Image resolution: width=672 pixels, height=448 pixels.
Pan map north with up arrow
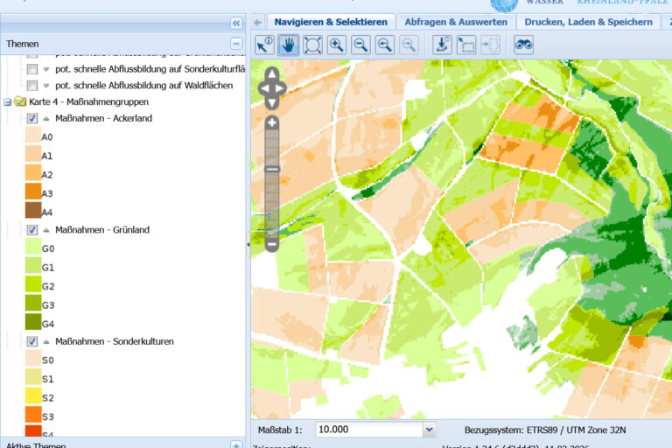coord(272,73)
